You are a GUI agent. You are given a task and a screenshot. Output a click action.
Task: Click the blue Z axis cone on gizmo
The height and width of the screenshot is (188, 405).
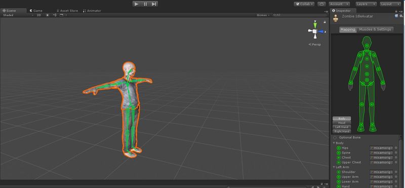point(321,31)
